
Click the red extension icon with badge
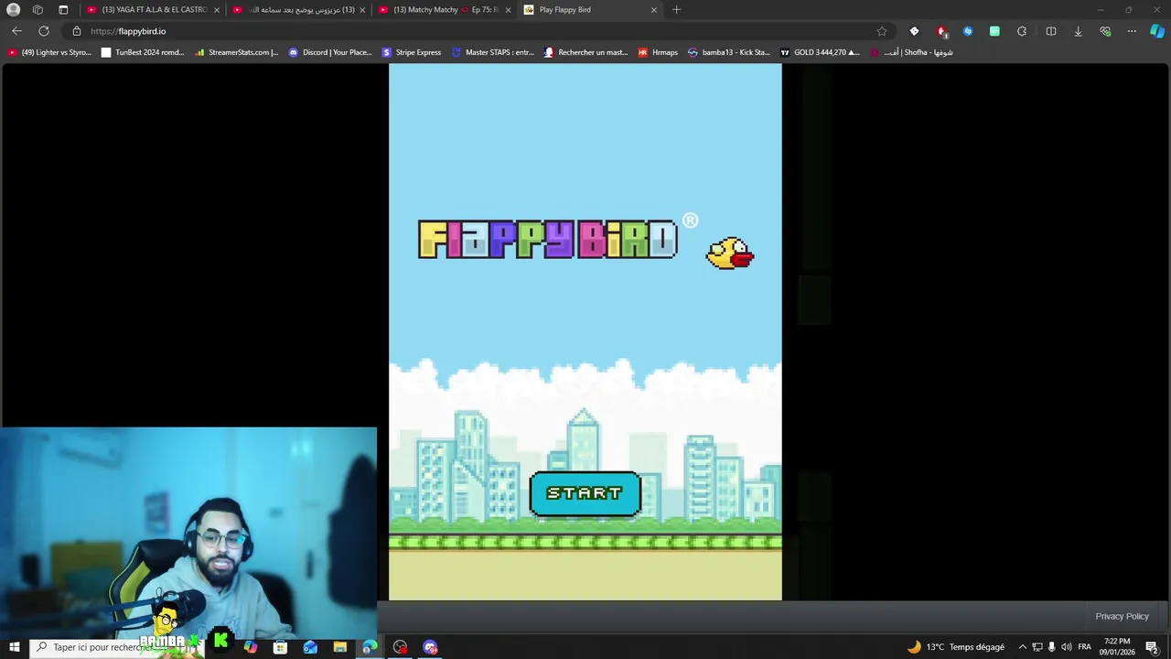(941, 31)
